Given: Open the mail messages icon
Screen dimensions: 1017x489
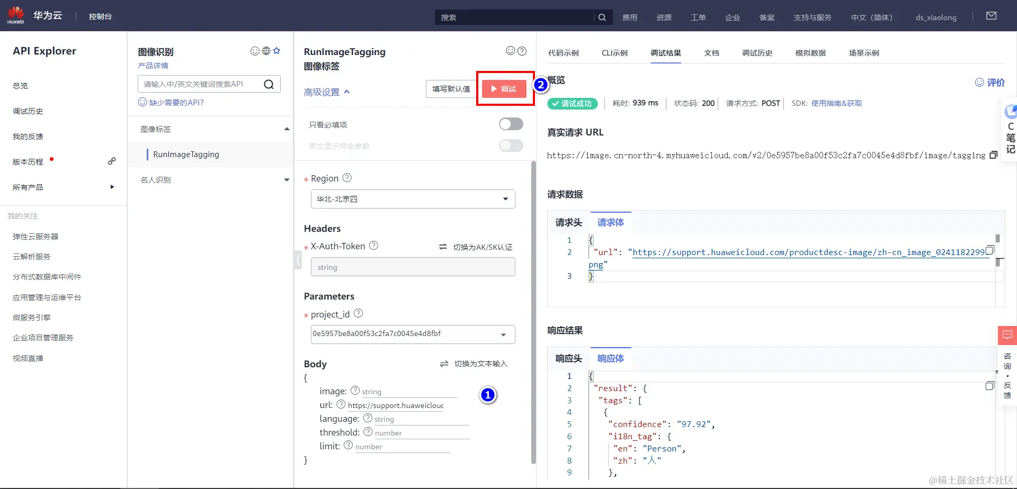Looking at the screenshot, I should click(x=991, y=16).
